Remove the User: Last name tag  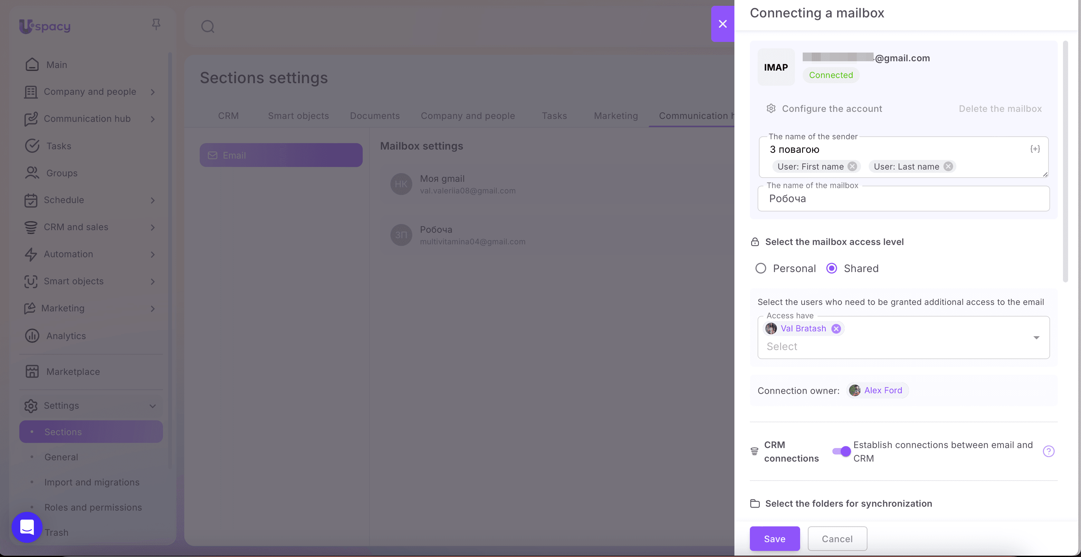[948, 167]
